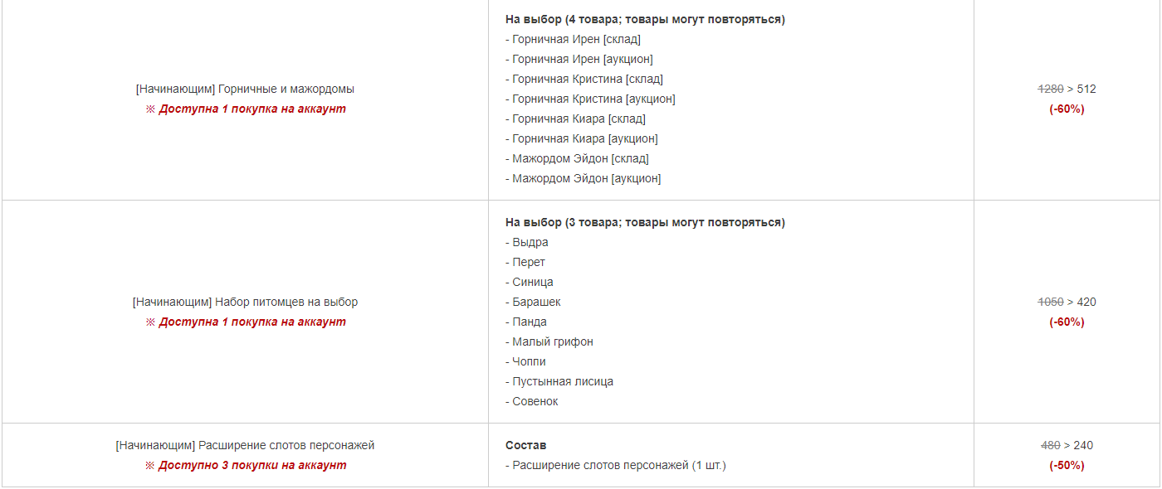Click the red "(-50%)" discount label
This screenshot has width=1162, height=489.
1067,465
